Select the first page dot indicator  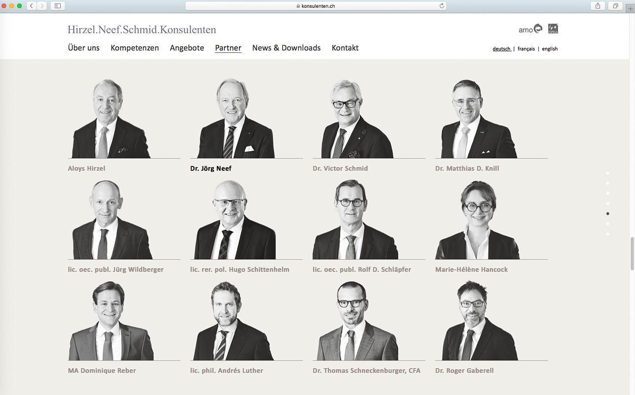608,173
